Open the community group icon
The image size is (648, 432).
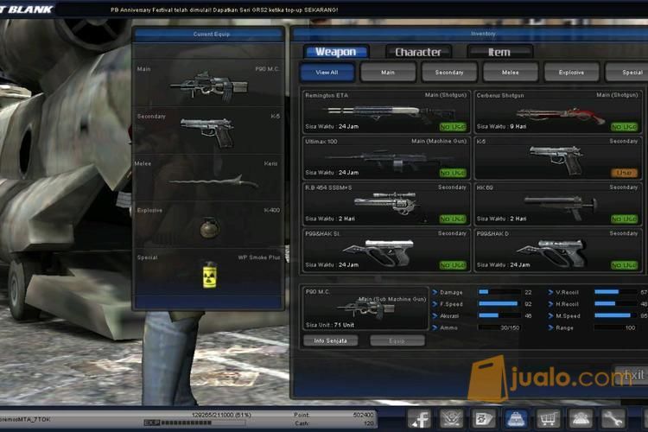[580, 418]
